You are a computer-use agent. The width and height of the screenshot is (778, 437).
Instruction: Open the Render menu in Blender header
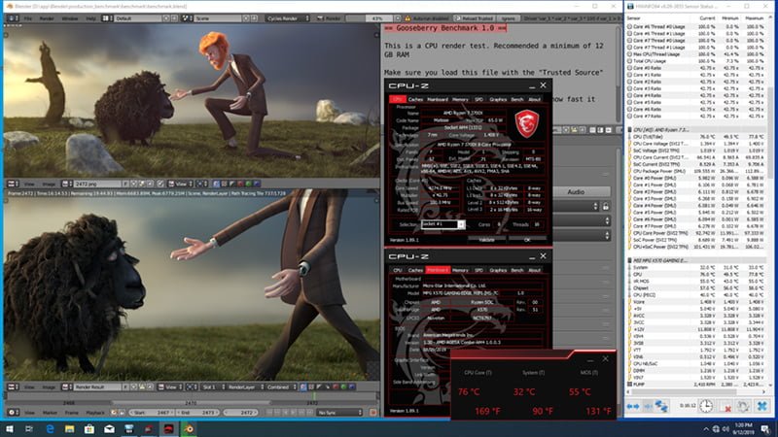tap(47, 18)
